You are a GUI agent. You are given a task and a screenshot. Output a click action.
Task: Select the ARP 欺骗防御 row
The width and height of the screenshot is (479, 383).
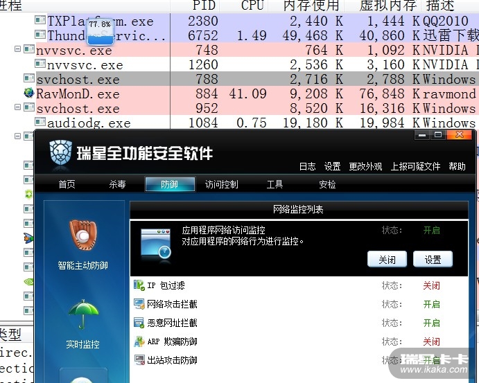(x=299, y=341)
